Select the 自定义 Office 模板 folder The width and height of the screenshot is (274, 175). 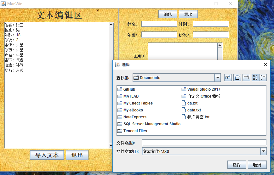coord(201,96)
